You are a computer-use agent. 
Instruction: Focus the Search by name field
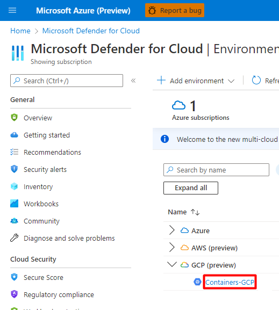point(216,170)
